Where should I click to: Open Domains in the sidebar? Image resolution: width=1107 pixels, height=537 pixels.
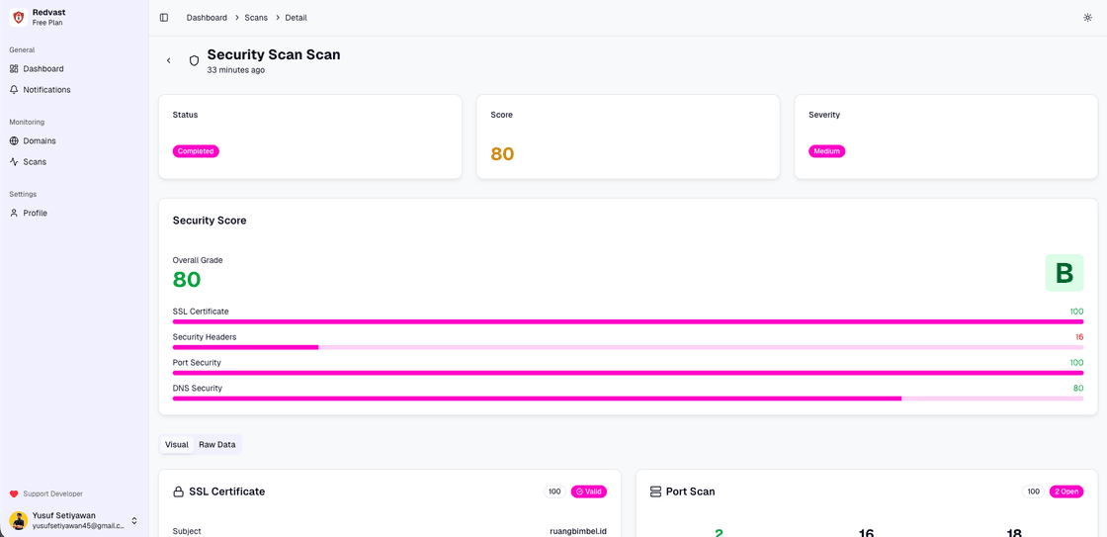[40, 141]
